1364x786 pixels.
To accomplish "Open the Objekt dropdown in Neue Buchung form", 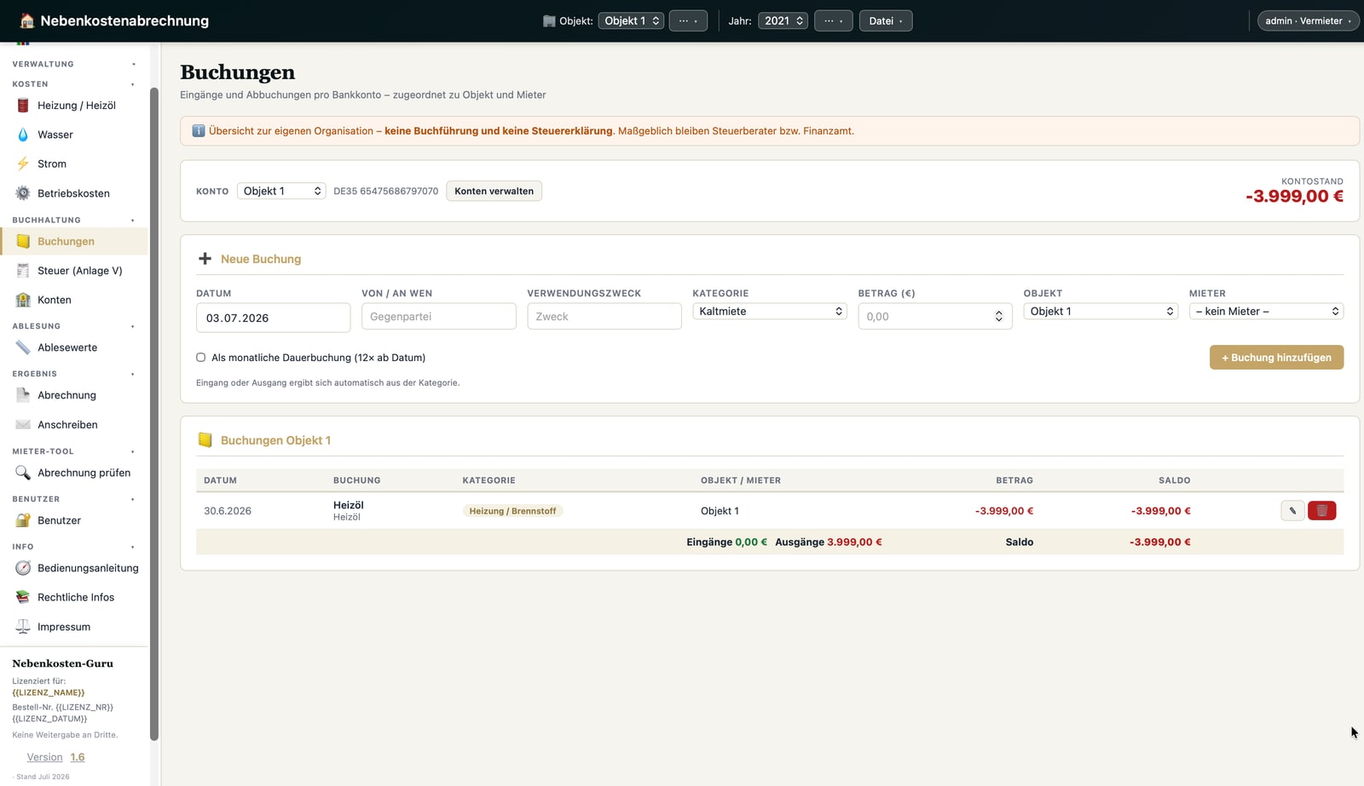I will click(1101, 312).
